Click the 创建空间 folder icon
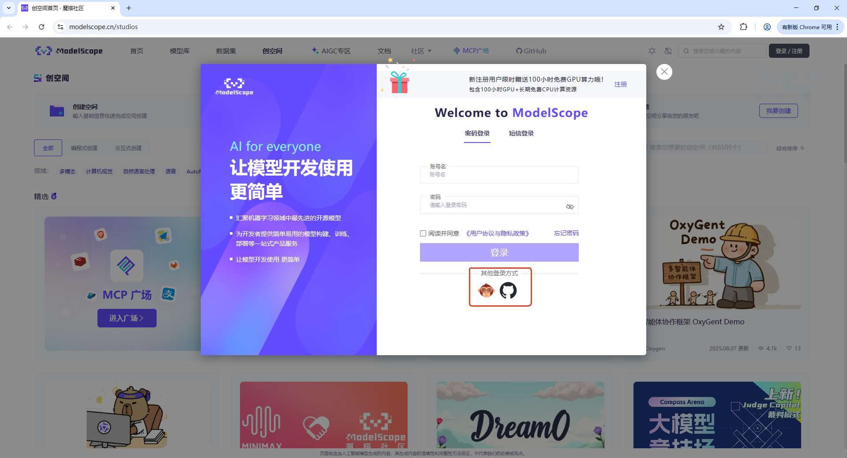Image resolution: width=847 pixels, height=458 pixels. (x=57, y=111)
